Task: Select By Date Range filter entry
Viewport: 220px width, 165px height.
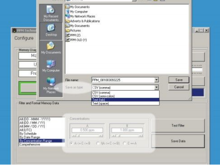Action: (x=30, y=137)
